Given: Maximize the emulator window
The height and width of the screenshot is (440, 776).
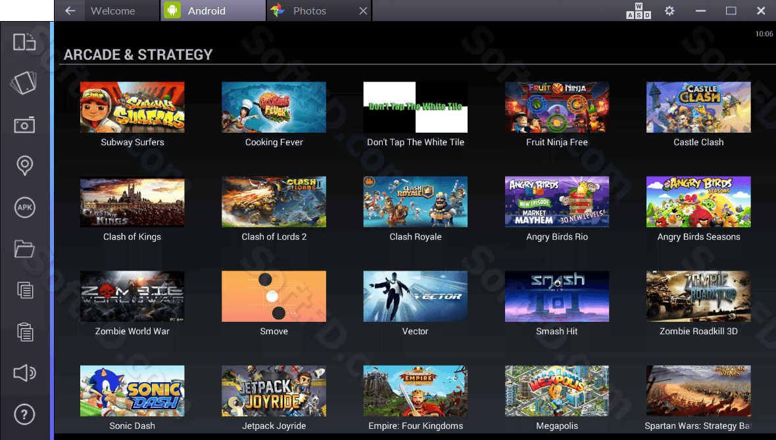Looking at the screenshot, I should 731,11.
